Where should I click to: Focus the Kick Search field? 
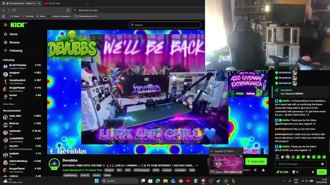click(x=165, y=25)
